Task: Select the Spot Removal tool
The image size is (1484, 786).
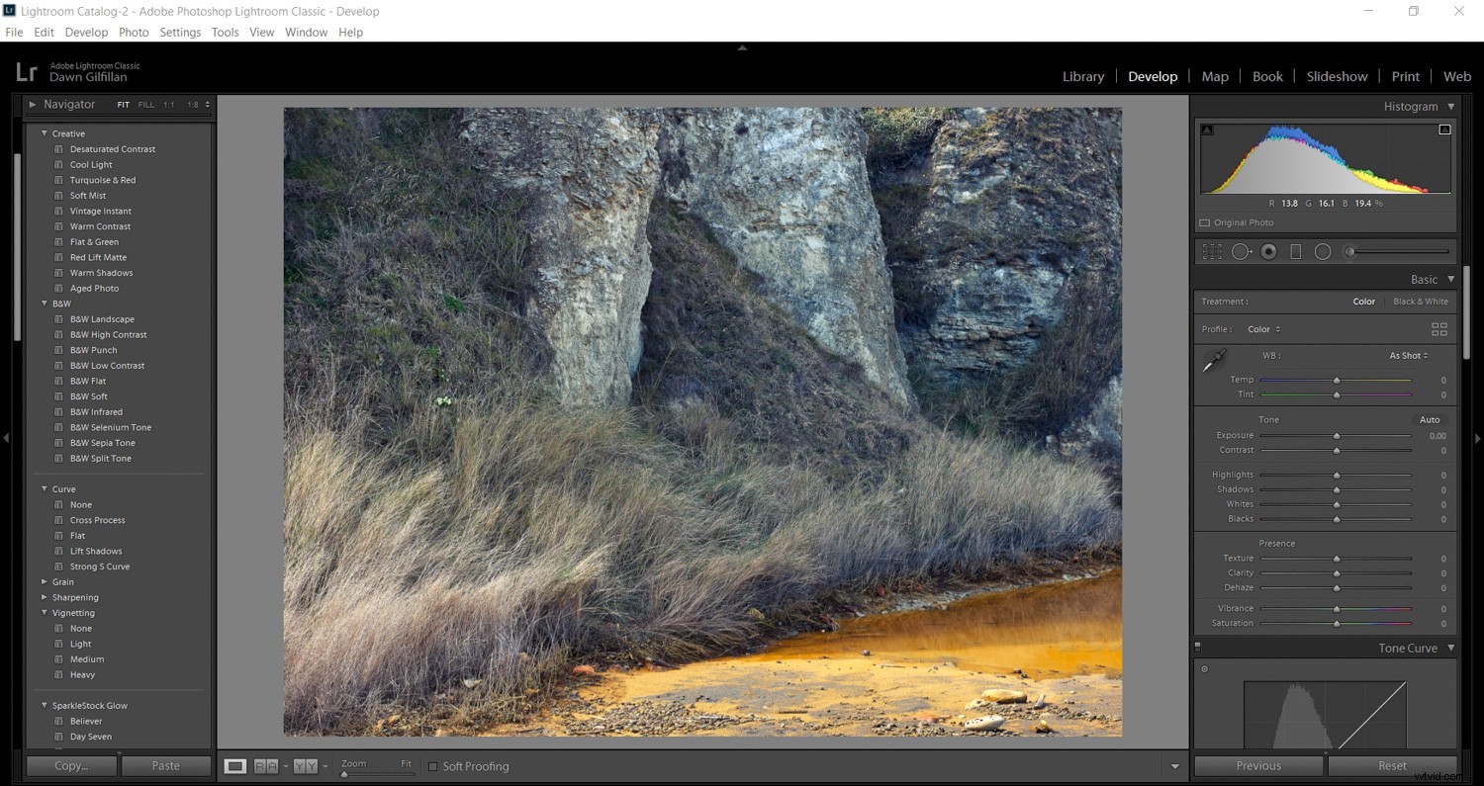Action: click(1242, 250)
